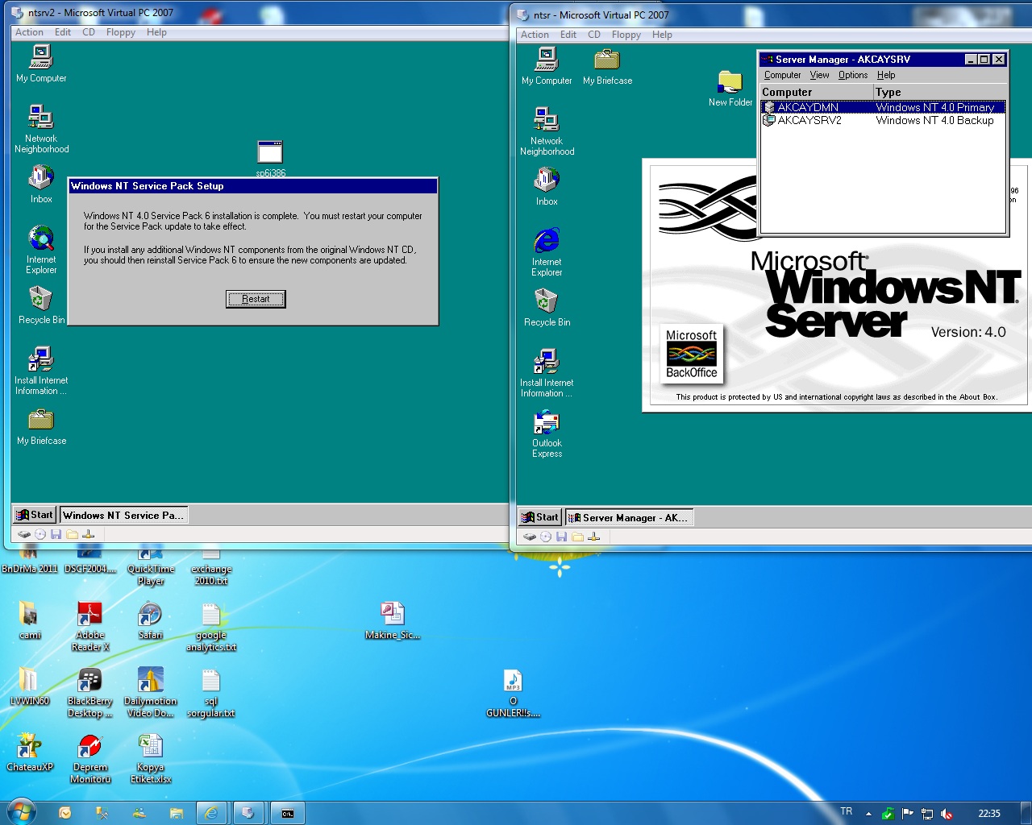Open Adobe Reader X desktop shortcut
Image resolution: width=1032 pixels, height=825 pixels.
(x=89, y=626)
